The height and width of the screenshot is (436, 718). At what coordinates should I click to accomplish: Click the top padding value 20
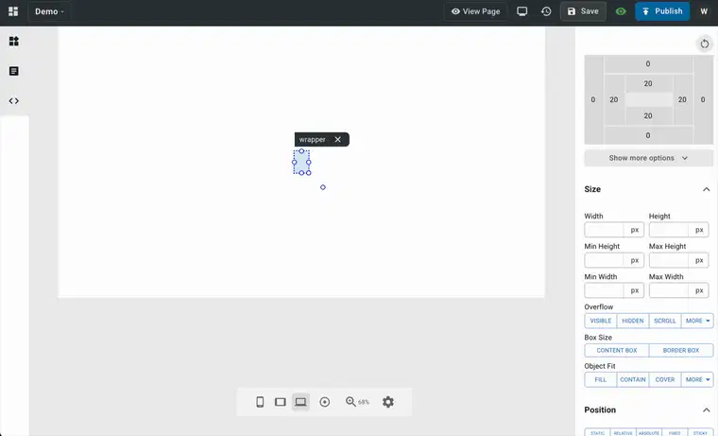[x=648, y=83]
